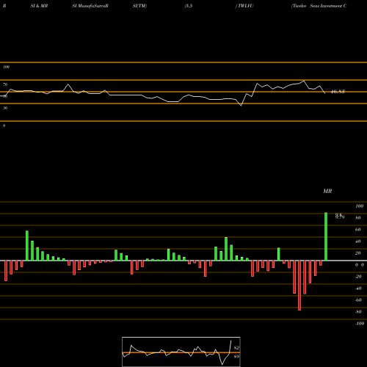Image resolution: width=367 pixels, height=367 pixels.
Task: Open the mini chart thumbnail at bottom
Action: (x=181, y=352)
